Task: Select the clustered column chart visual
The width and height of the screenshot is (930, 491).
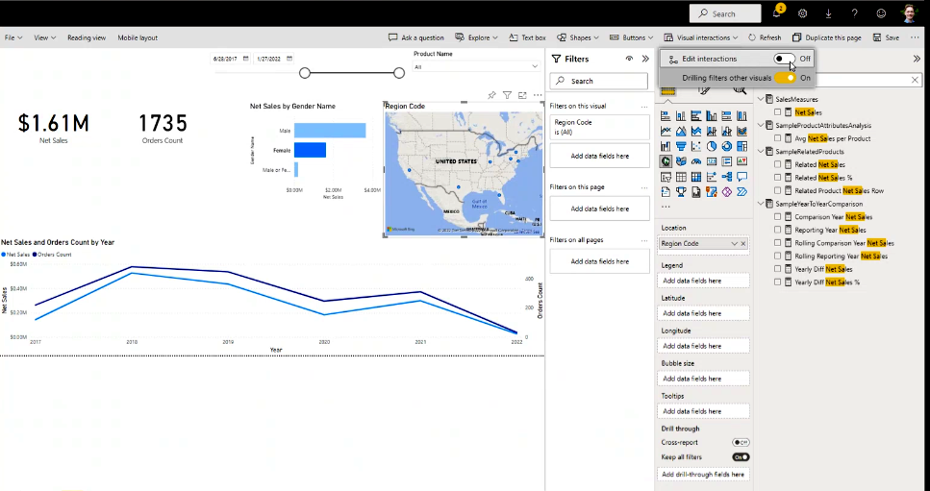Action: pyautogui.click(x=712, y=115)
